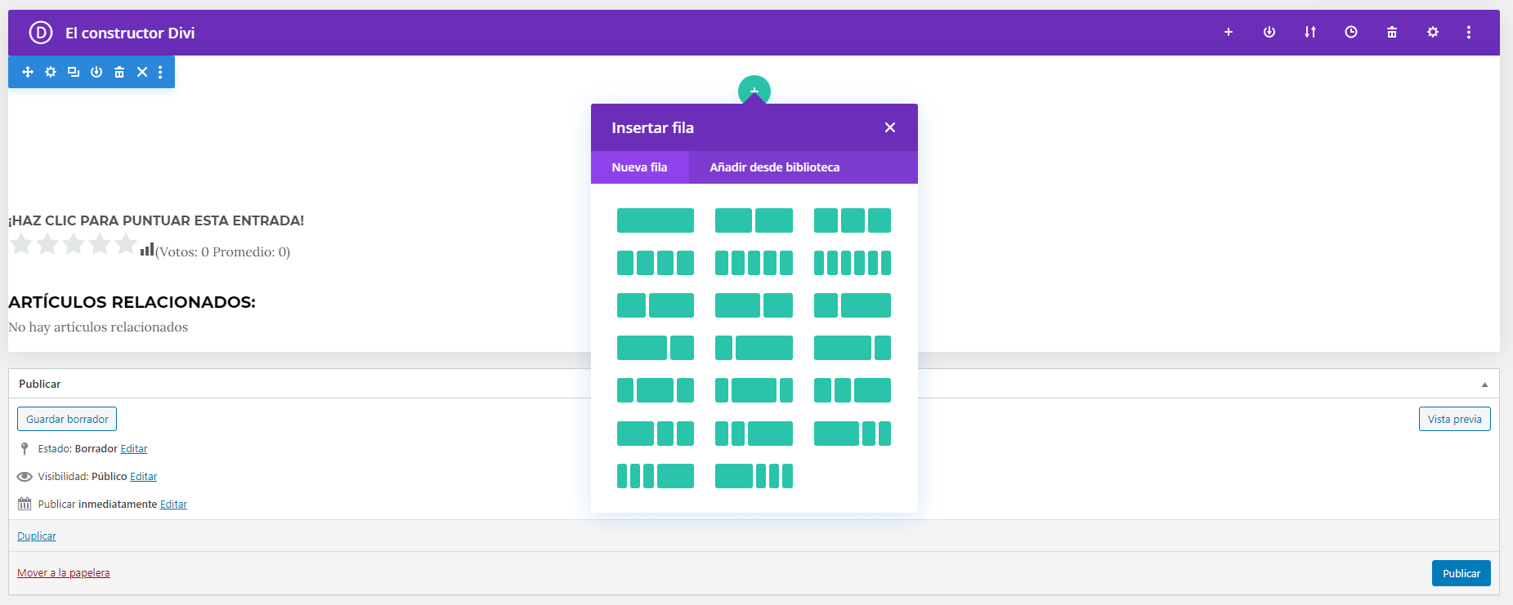This screenshot has height=605, width=1513.
Task: Open three-dot menu in blue section toolbar
Action: (x=160, y=72)
